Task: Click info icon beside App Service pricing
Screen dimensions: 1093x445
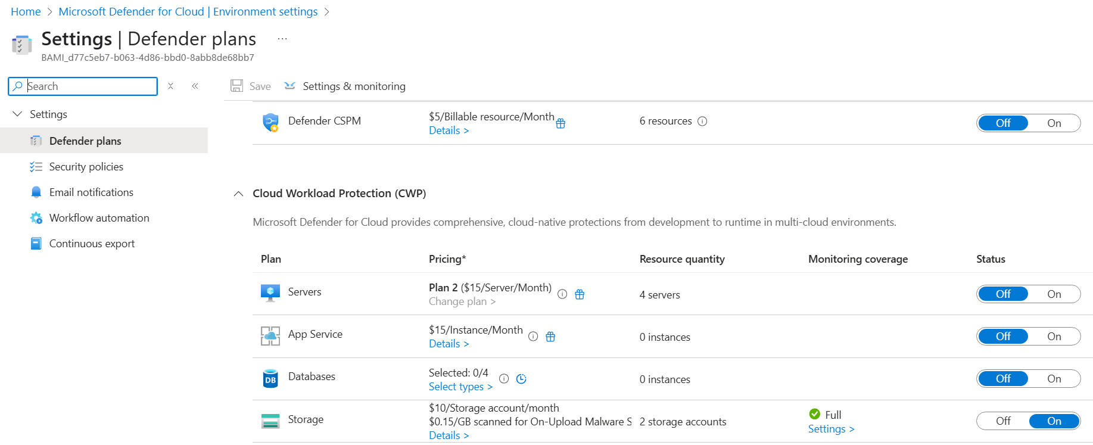Action: point(533,337)
